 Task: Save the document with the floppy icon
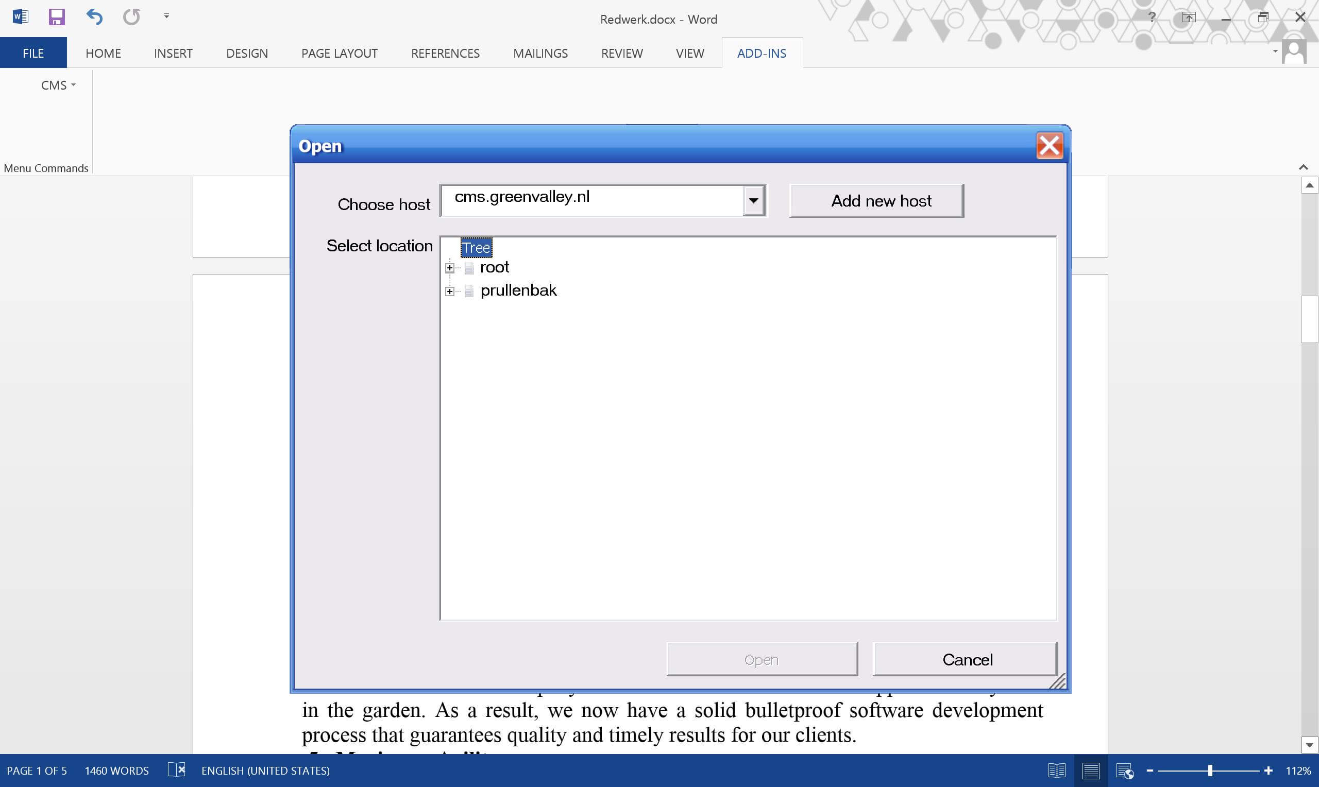click(x=57, y=17)
